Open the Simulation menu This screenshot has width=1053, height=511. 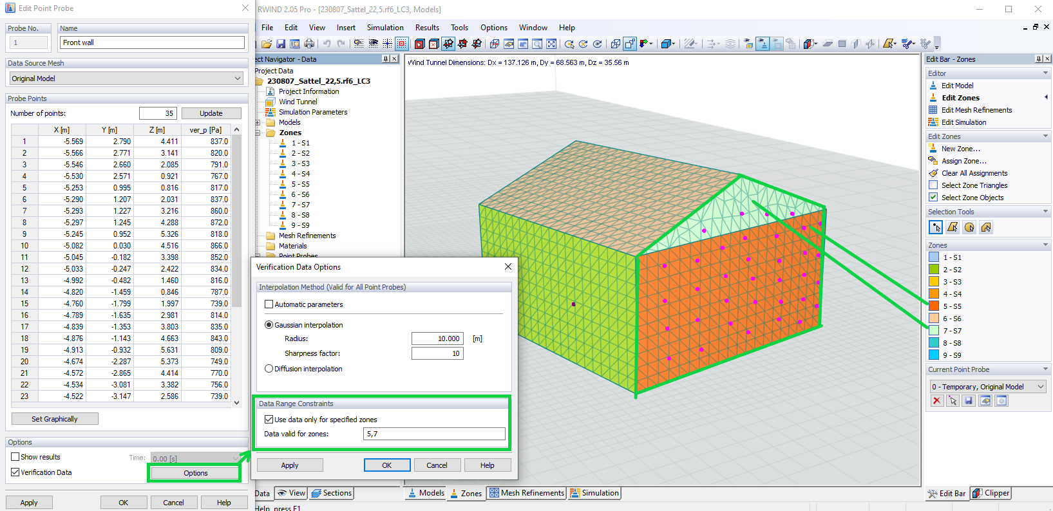385,28
